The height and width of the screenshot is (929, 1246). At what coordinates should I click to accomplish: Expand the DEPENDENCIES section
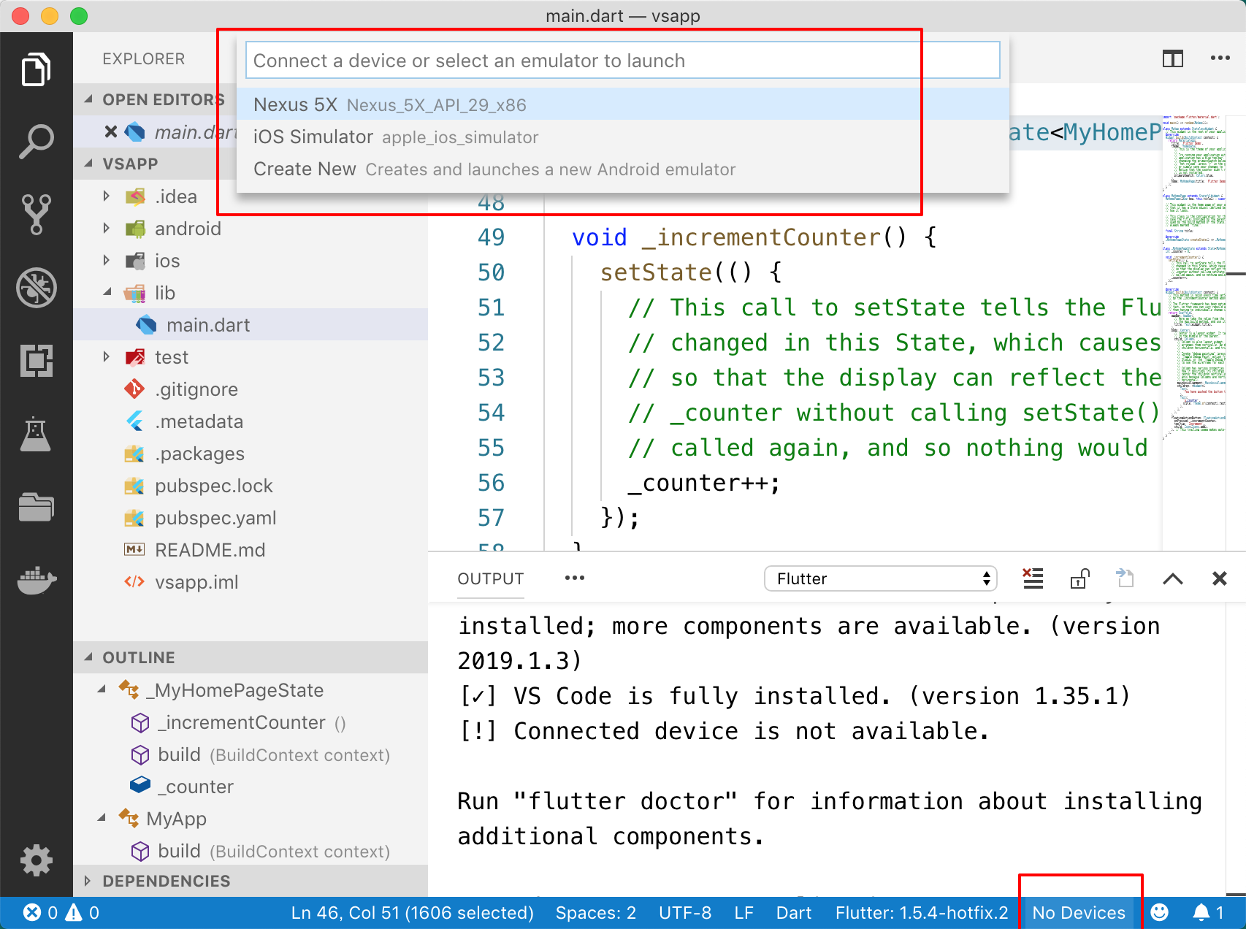click(88, 881)
